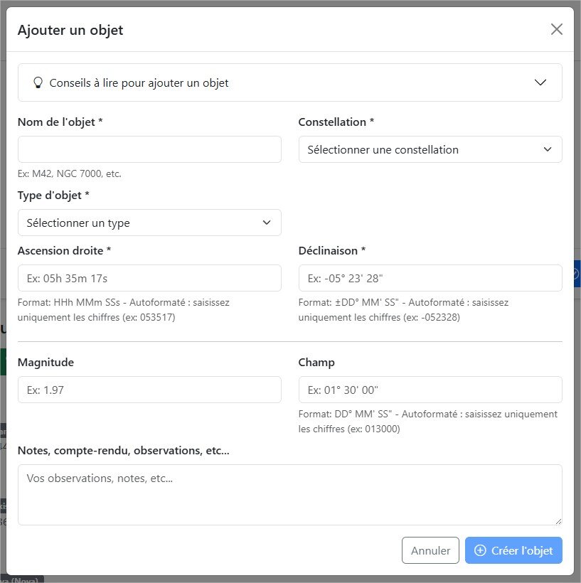Focus the Nom de l'objet text field
The height and width of the screenshot is (583, 581).
pyautogui.click(x=149, y=149)
